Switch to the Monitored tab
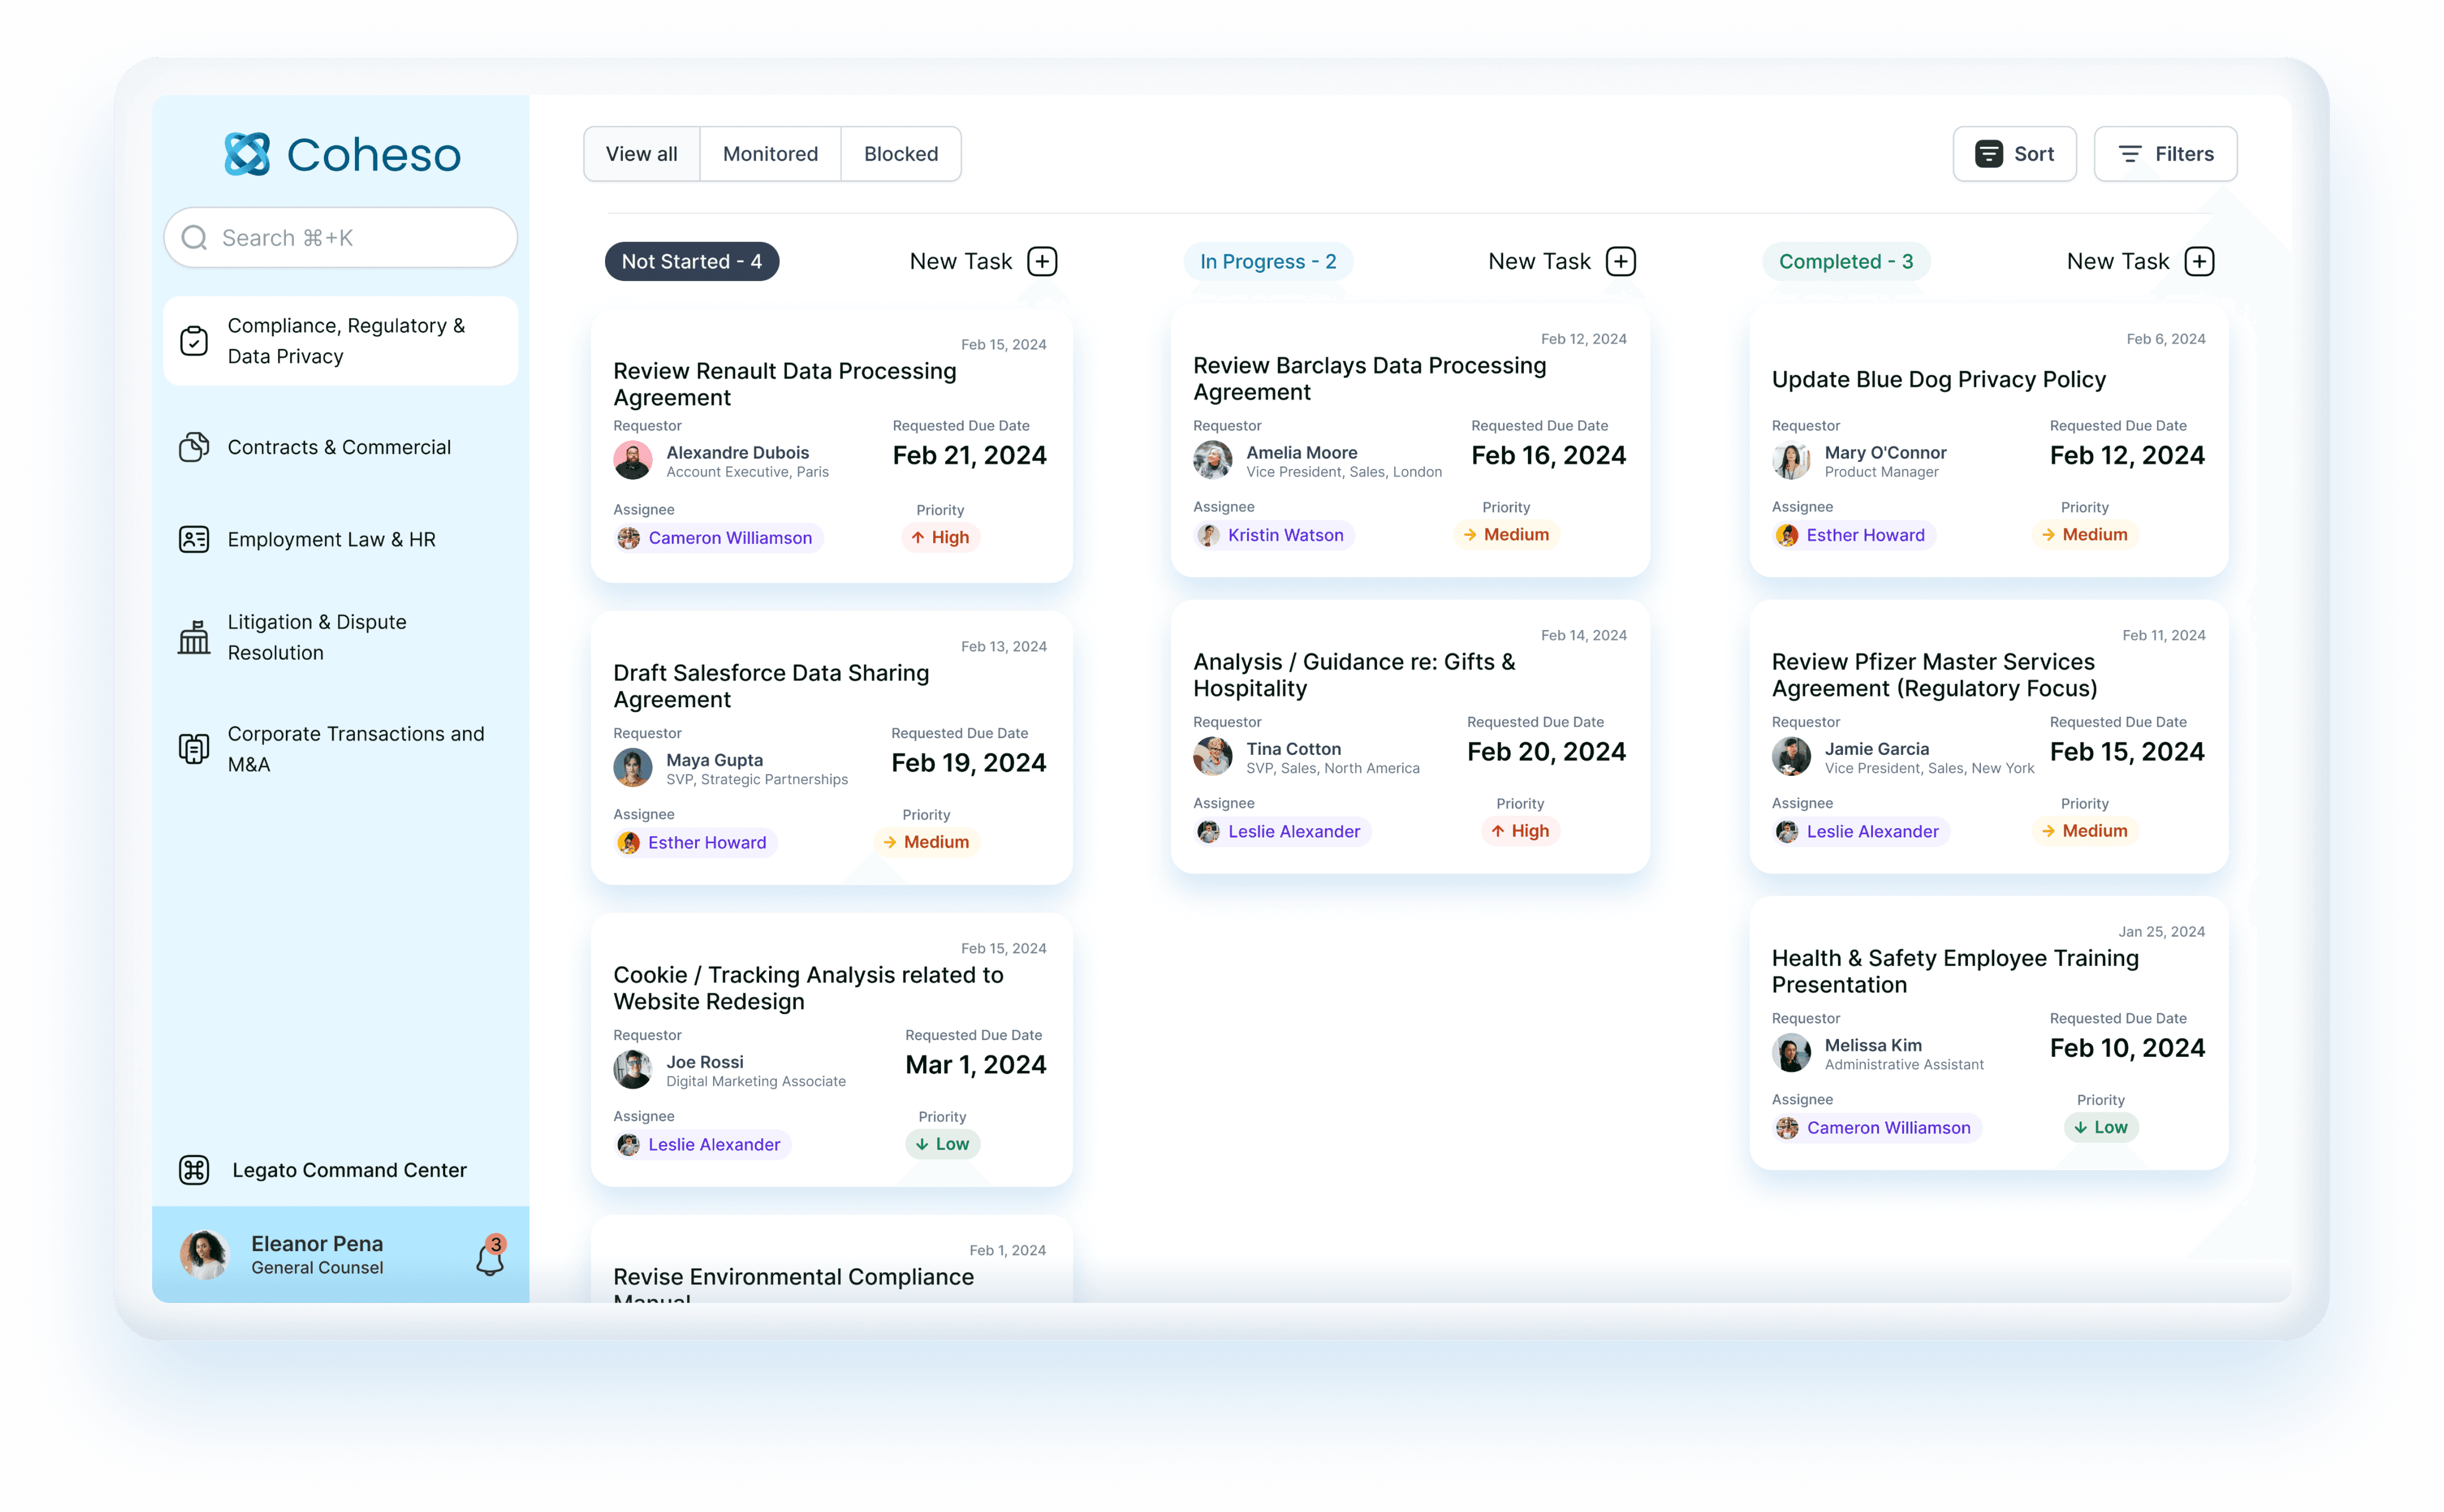This screenshot has width=2444, height=1512. [x=769, y=153]
